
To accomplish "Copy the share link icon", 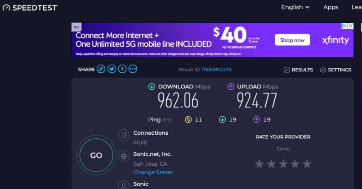I will 101,69.
